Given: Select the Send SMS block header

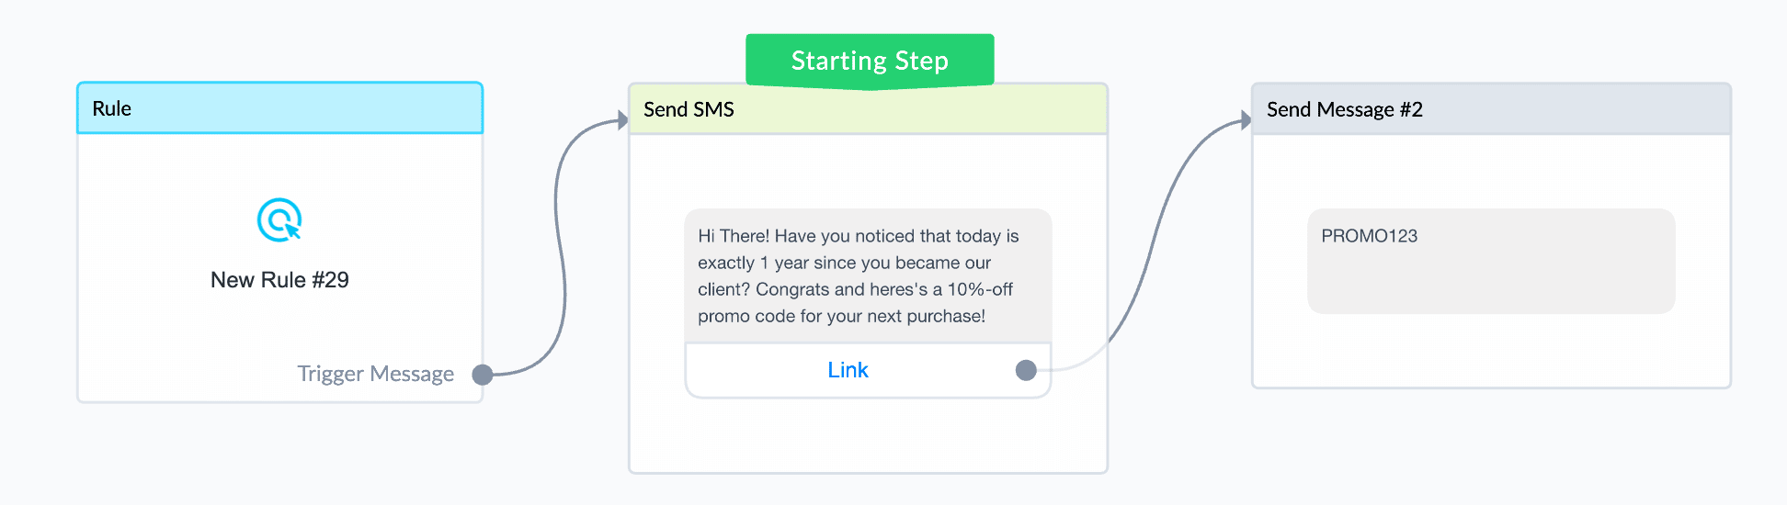Looking at the screenshot, I should point(868,109).
